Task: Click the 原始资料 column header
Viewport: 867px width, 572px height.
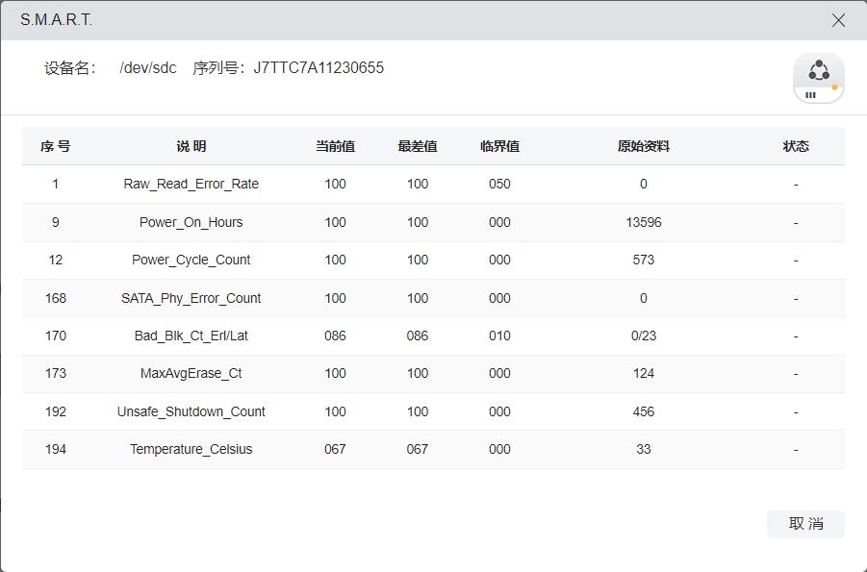Action: (x=643, y=146)
